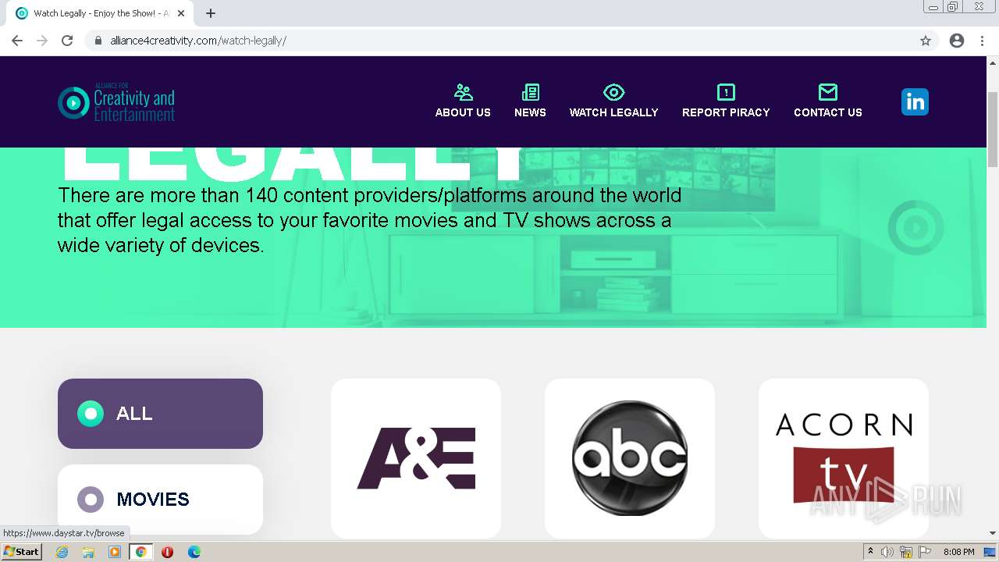The image size is (999, 562).
Task: Open a new browser tab
Action: point(211,13)
